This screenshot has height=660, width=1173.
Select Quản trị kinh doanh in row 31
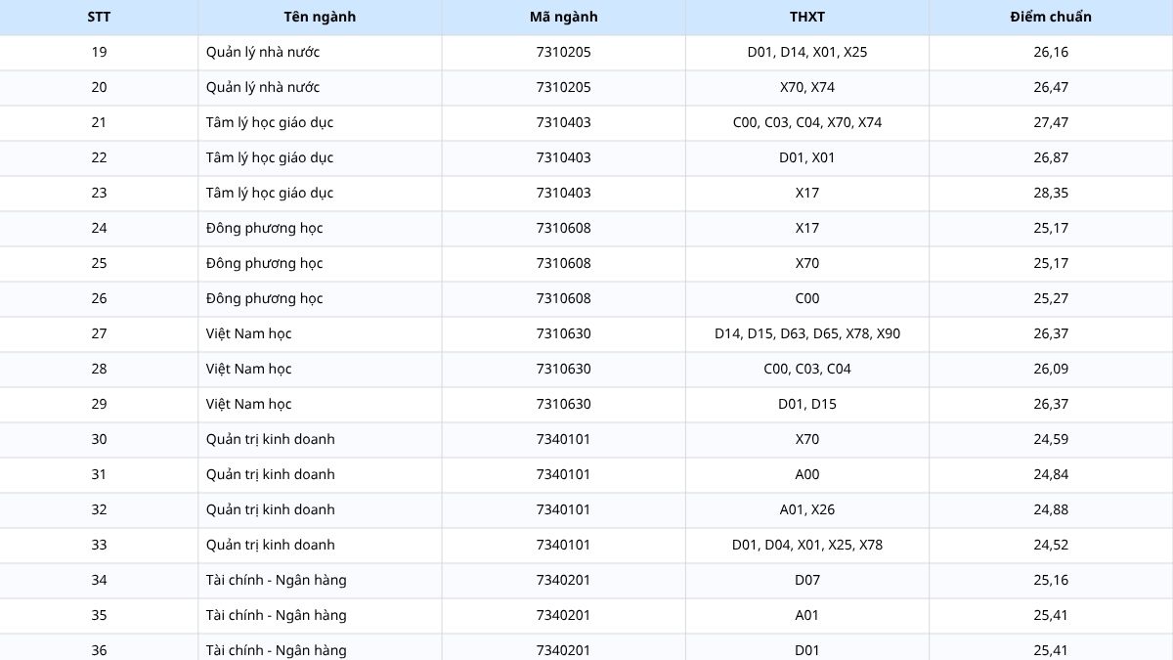270,474
